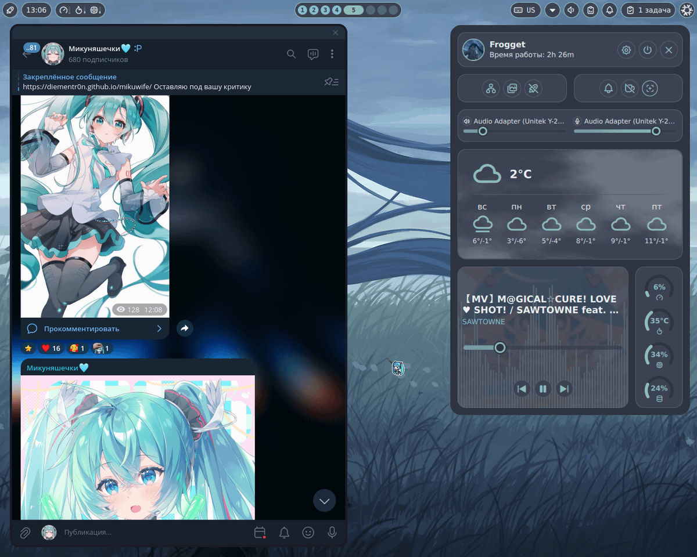697x557 pixels.
Task: Open the first Miku full-body image post
Action: coord(95,206)
